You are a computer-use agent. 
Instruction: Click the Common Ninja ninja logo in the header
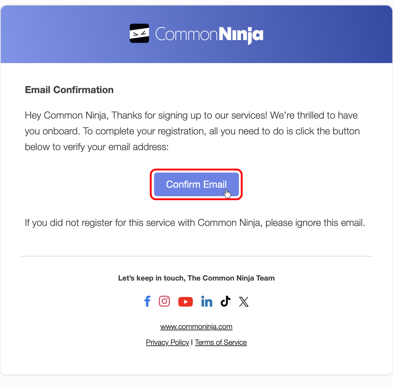click(139, 33)
